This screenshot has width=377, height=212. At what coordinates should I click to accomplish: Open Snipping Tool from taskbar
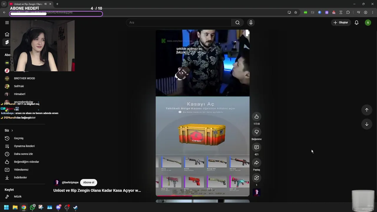pyautogui.click(x=41, y=207)
